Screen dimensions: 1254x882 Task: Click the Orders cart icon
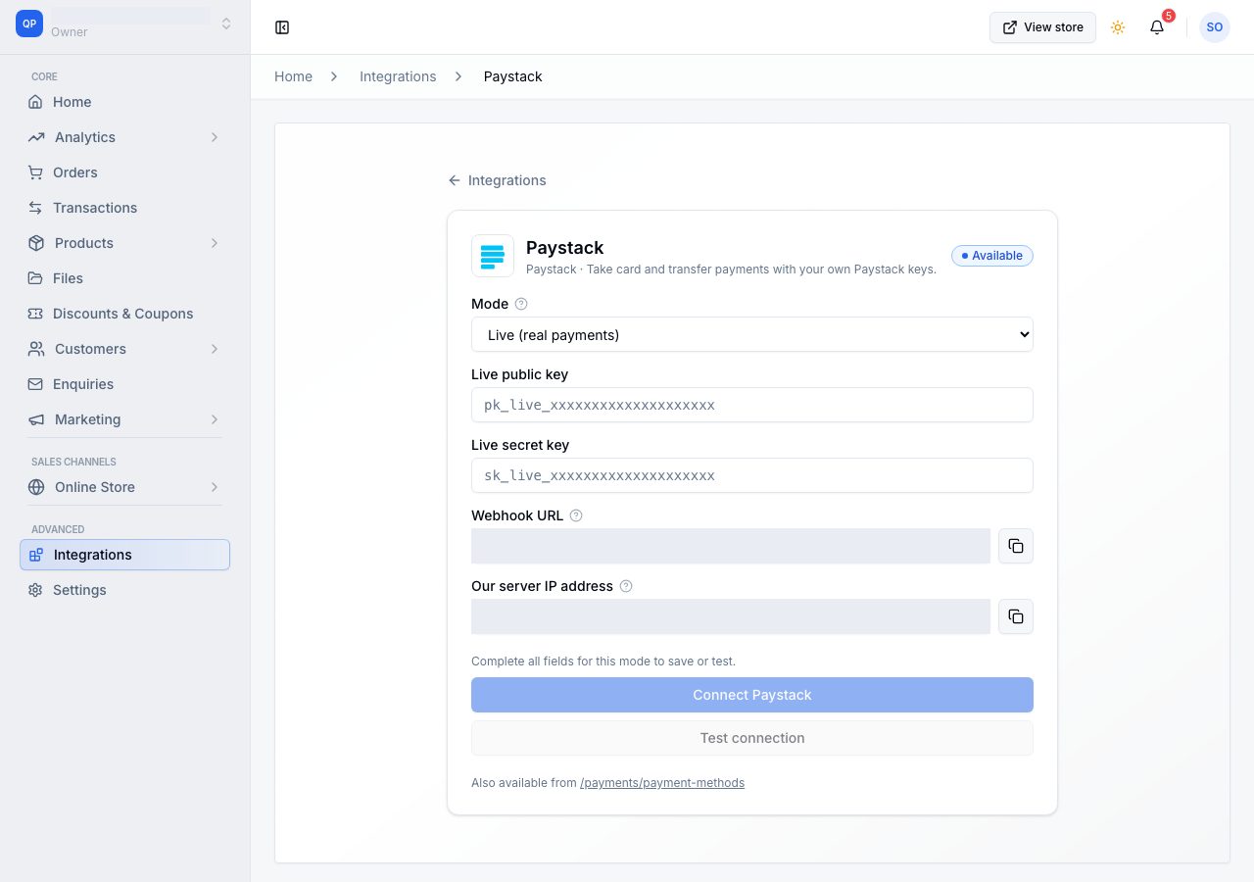(x=35, y=172)
